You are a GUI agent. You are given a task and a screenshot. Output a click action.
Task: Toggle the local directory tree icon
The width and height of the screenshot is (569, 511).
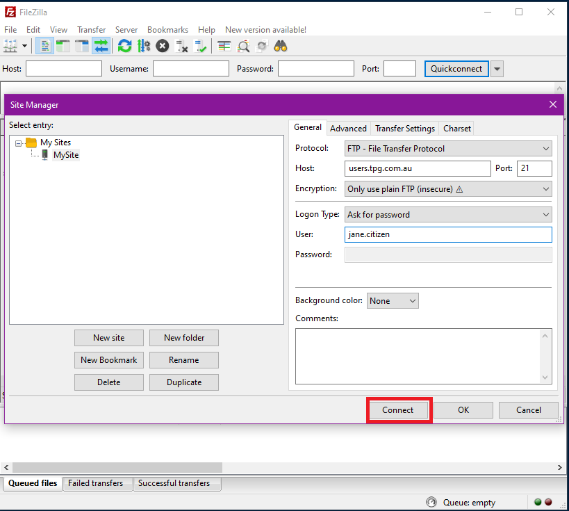tap(61, 45)
